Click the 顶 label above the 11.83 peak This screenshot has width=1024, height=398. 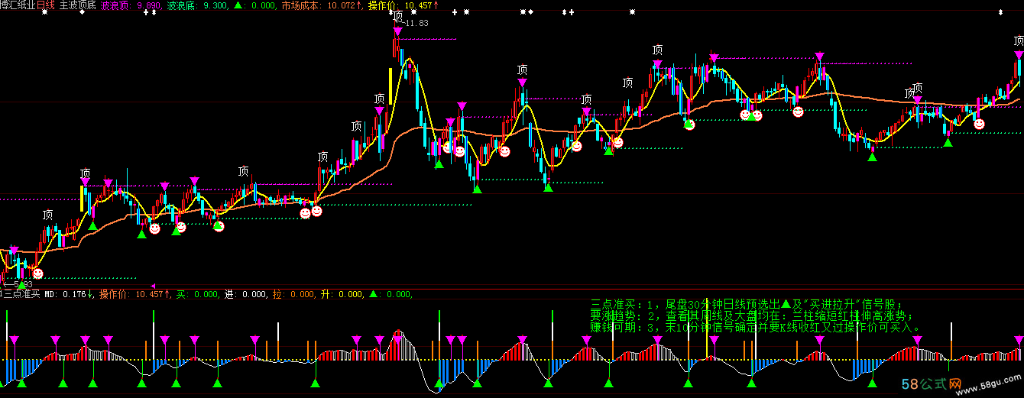pos(397,16)
